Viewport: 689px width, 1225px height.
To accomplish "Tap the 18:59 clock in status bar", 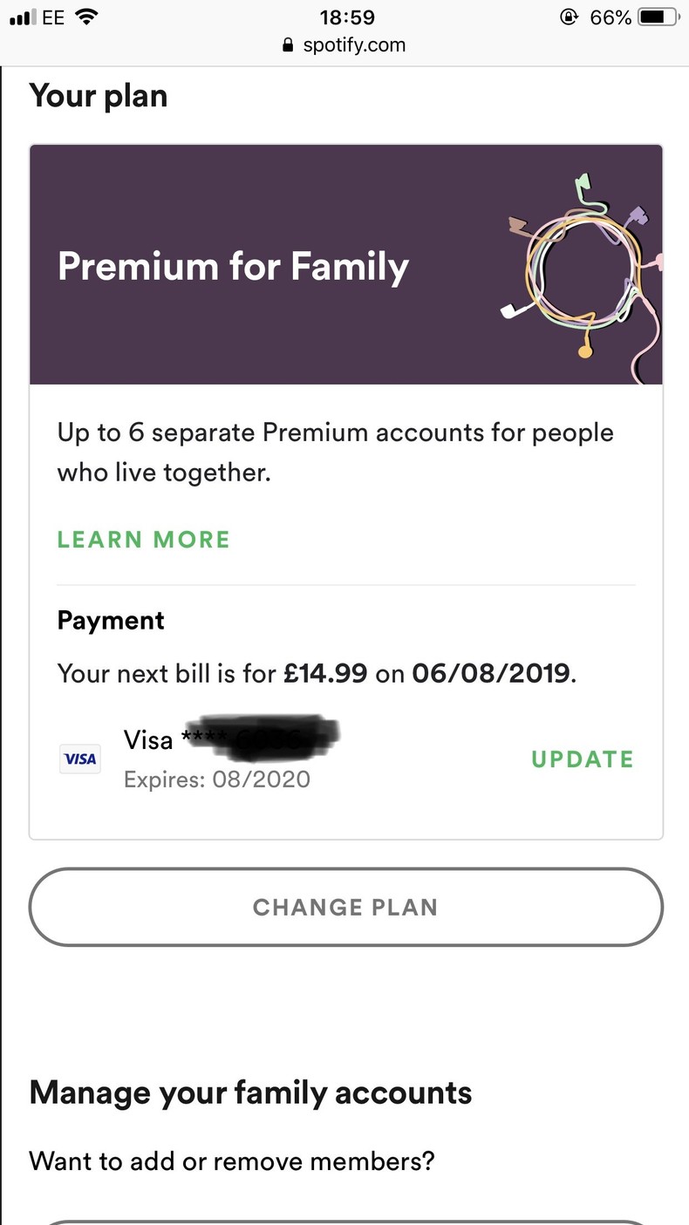I will click(347, 17).
